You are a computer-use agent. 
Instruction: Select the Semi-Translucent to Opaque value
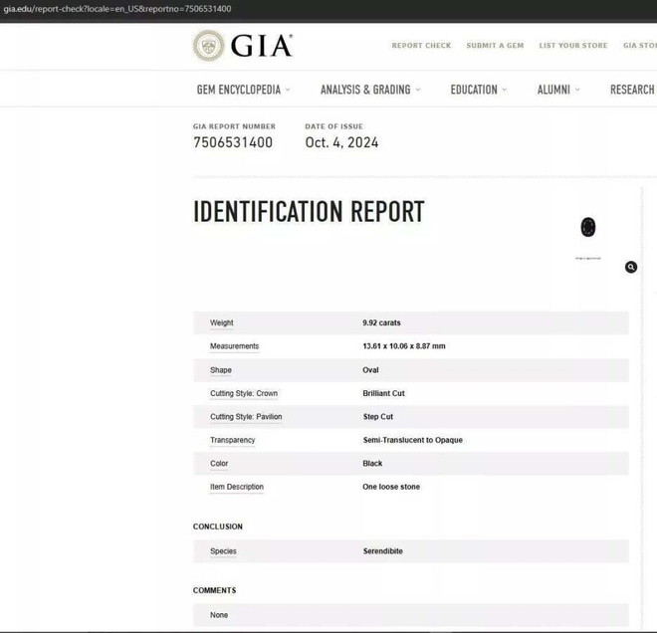pos(413,440)
